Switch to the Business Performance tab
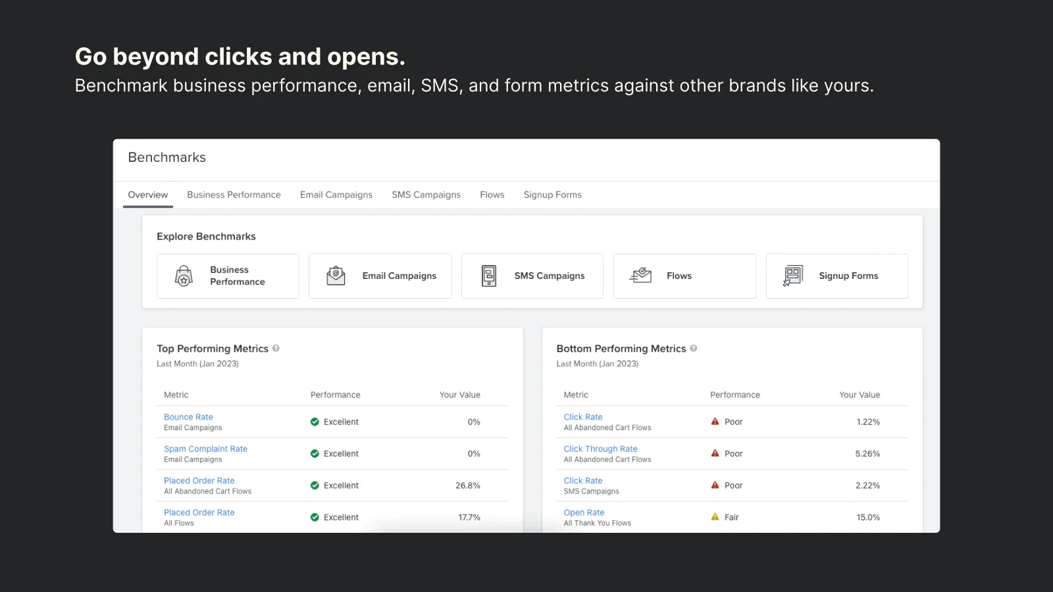 pos(234,195)
